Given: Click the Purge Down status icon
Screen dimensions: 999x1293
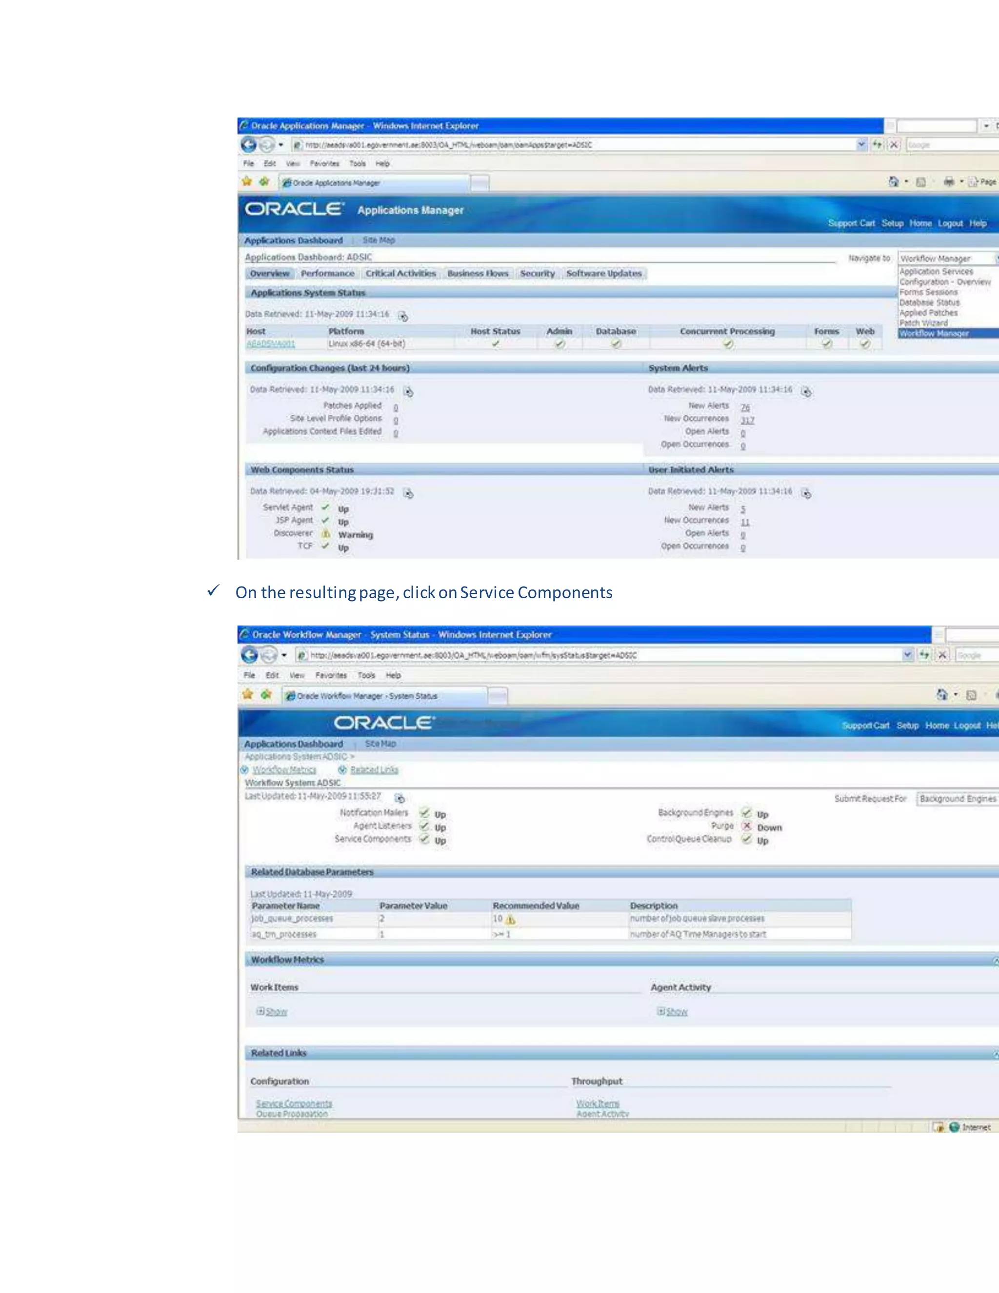Looking at the screenshot, I should (x=747, y=827).
